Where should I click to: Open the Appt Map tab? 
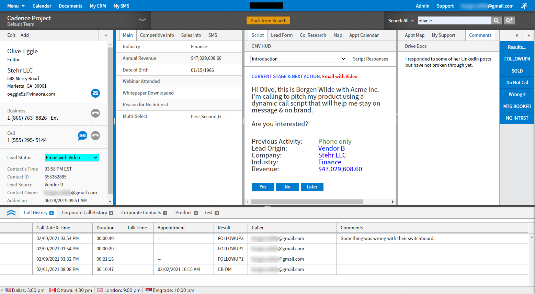(414, 35)
